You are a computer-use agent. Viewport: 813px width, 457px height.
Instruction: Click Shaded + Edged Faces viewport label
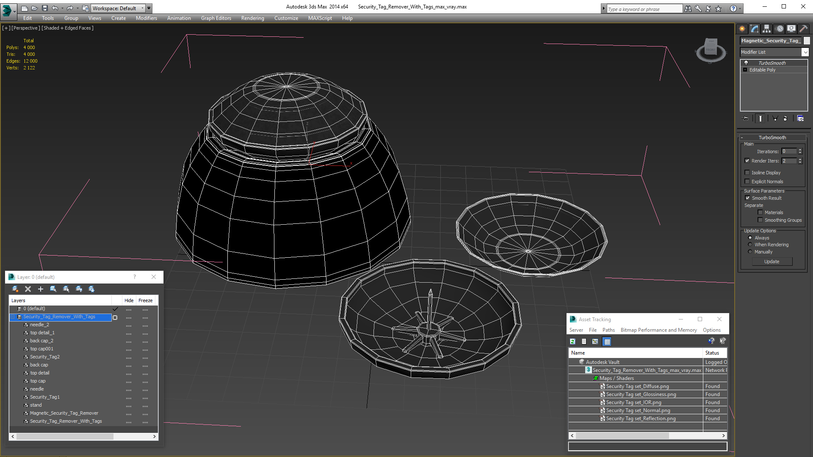coord(67,28)
